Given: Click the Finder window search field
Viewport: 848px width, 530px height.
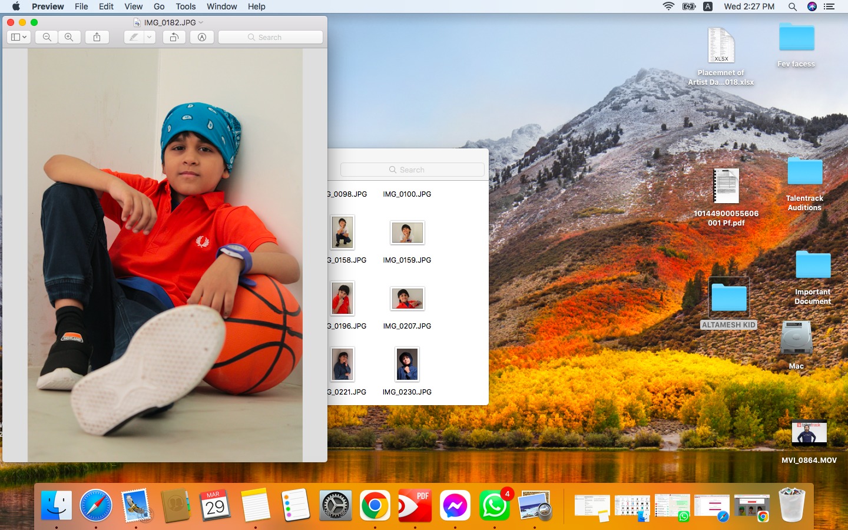Looking at the screenshot, I should (x=412, y=170).
